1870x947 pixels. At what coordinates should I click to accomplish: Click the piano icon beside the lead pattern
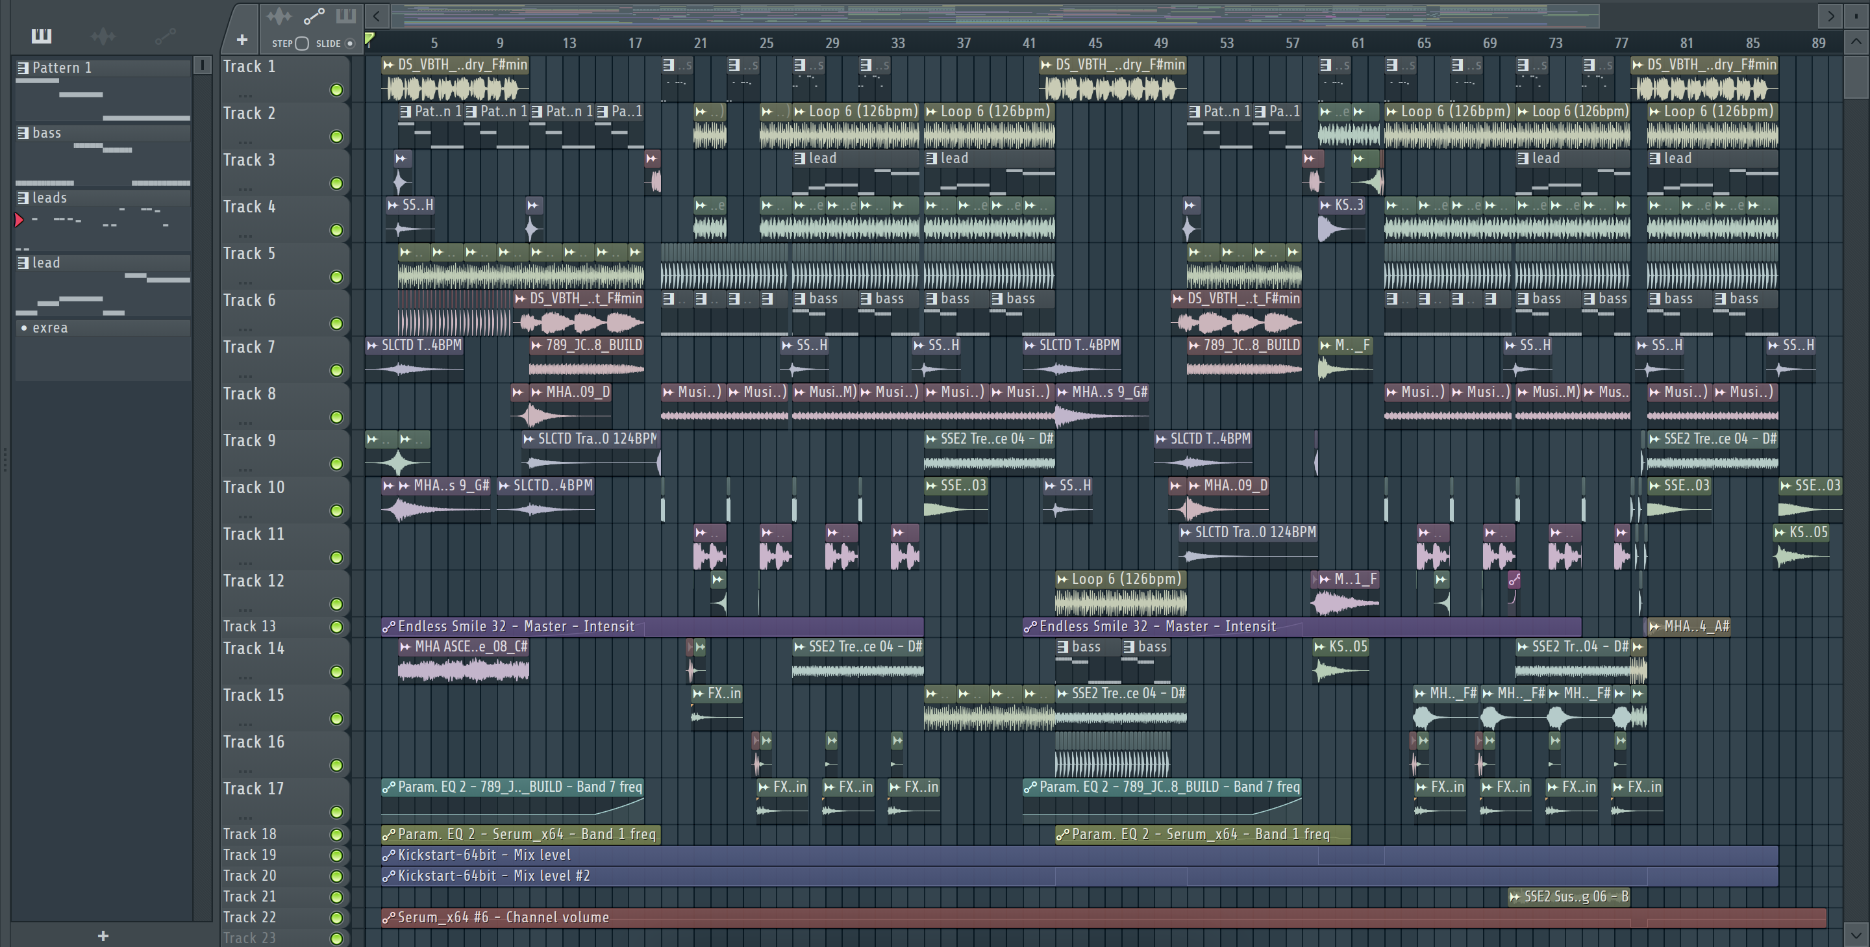pos(23,263)
